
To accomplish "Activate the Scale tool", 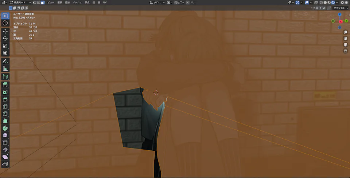I will (5, 46).
